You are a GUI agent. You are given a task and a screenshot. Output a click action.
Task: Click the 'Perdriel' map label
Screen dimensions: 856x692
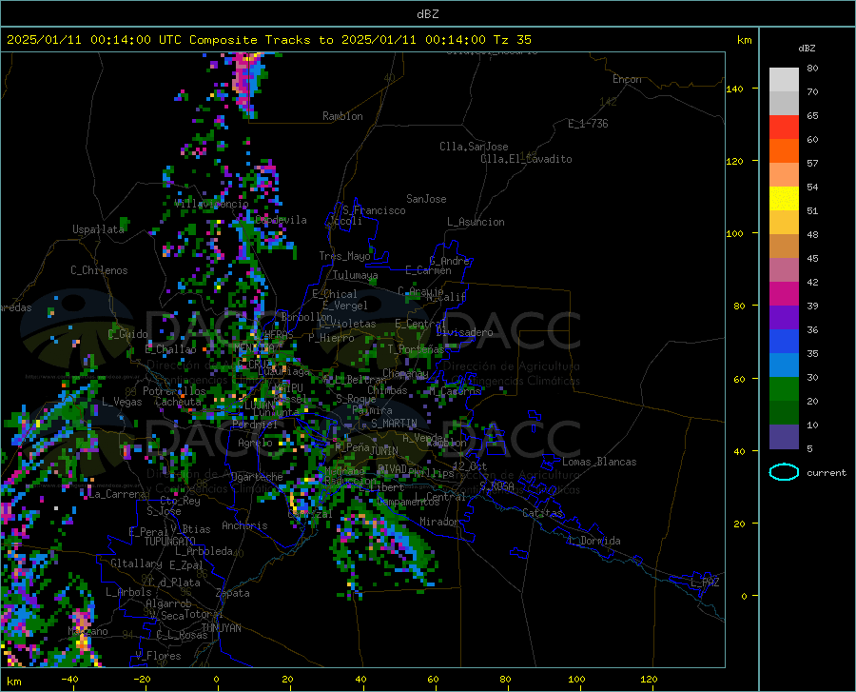click(255, 424)
